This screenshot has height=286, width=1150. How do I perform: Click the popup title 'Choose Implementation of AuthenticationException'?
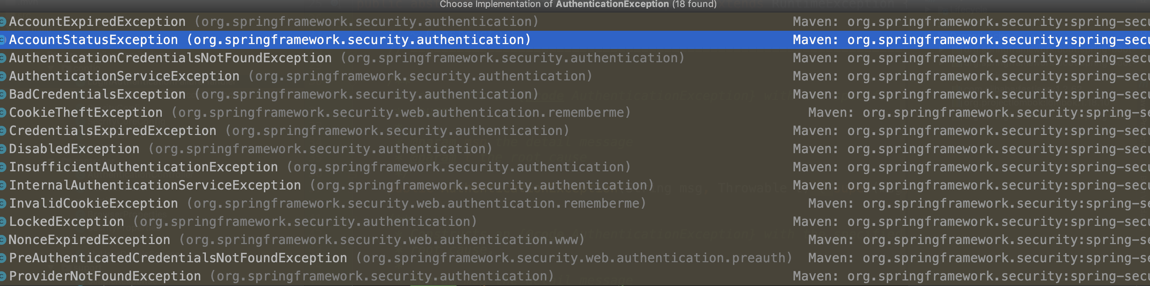click(578, 5)
